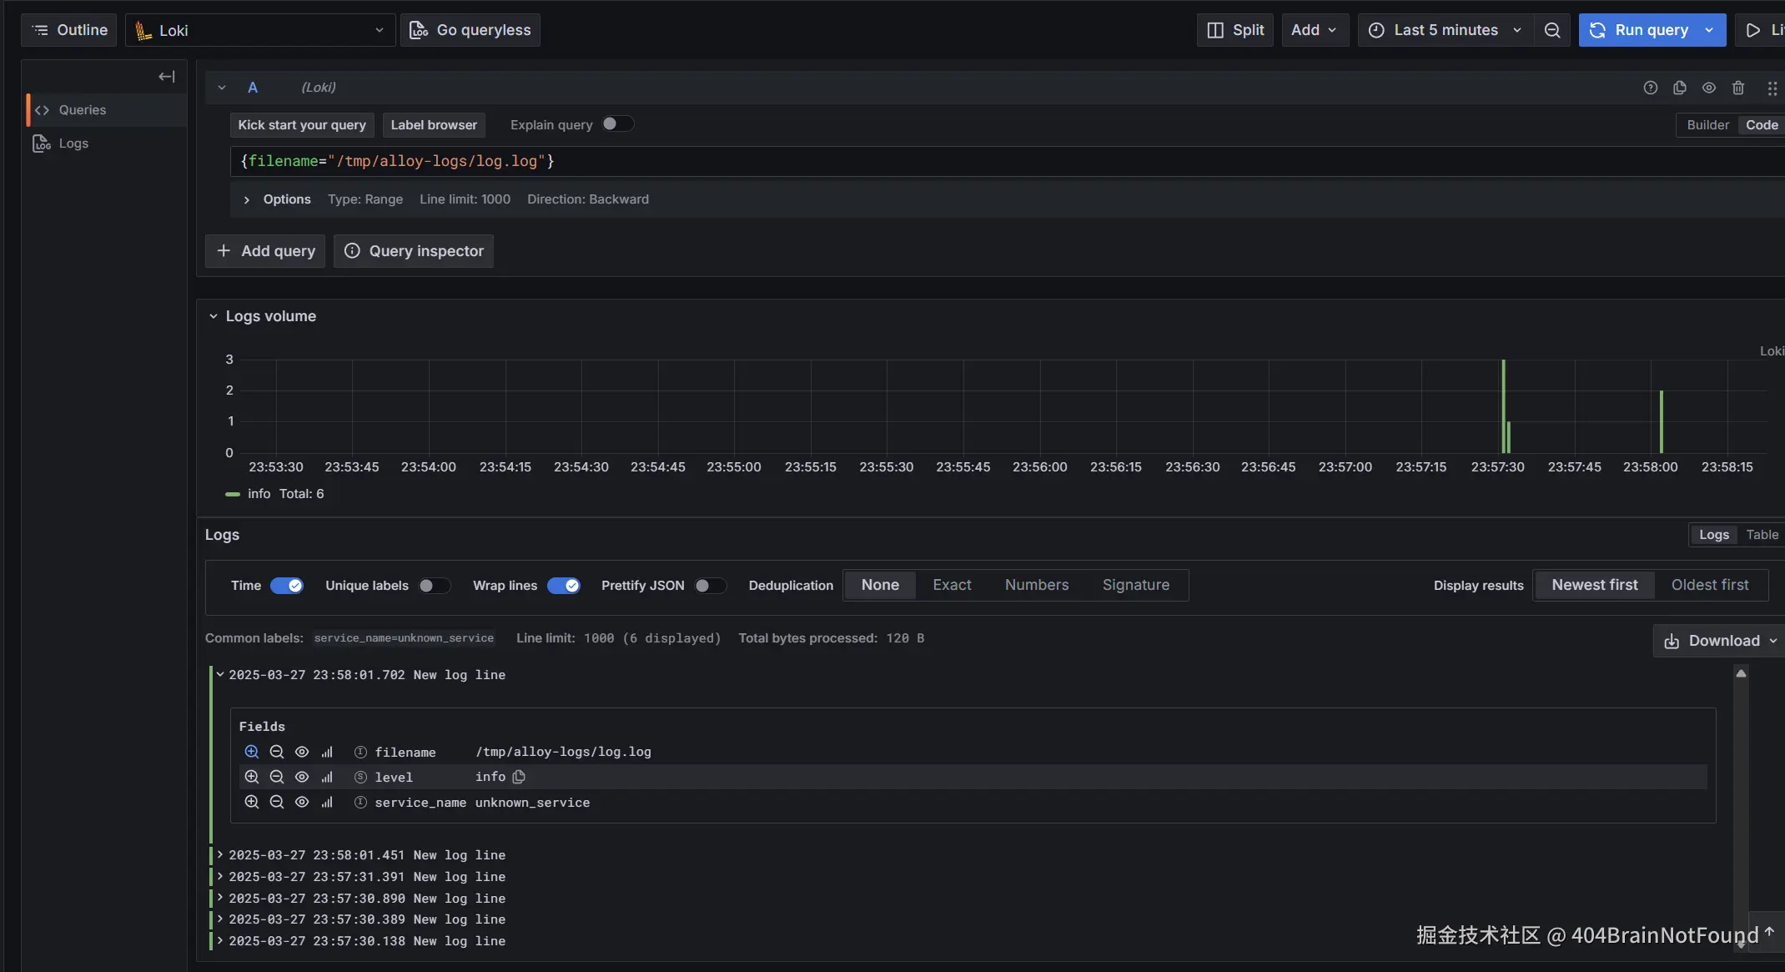Switch to the Table view tab
1785x972 pixels.
coord(1762,535)
